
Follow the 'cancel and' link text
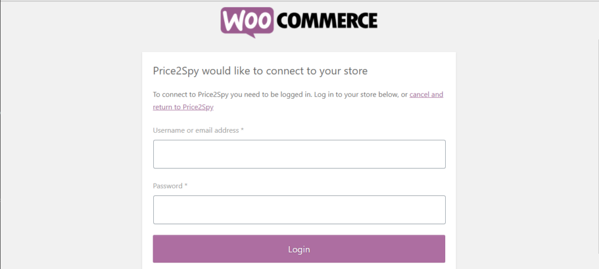(x=426, y=94)
